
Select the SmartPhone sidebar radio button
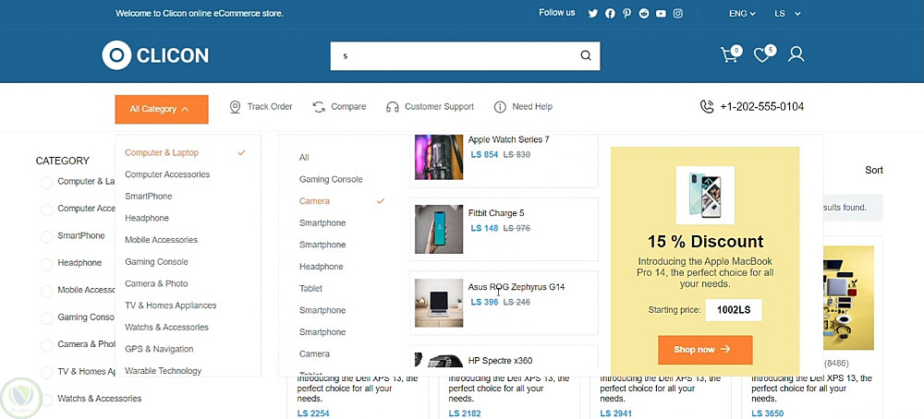tap(46, 237)
